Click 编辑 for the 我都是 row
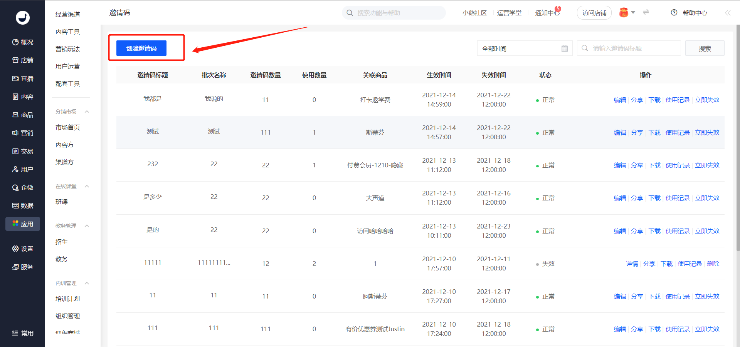The width and height of the screenshot is (740, 347). click(620, 100)
